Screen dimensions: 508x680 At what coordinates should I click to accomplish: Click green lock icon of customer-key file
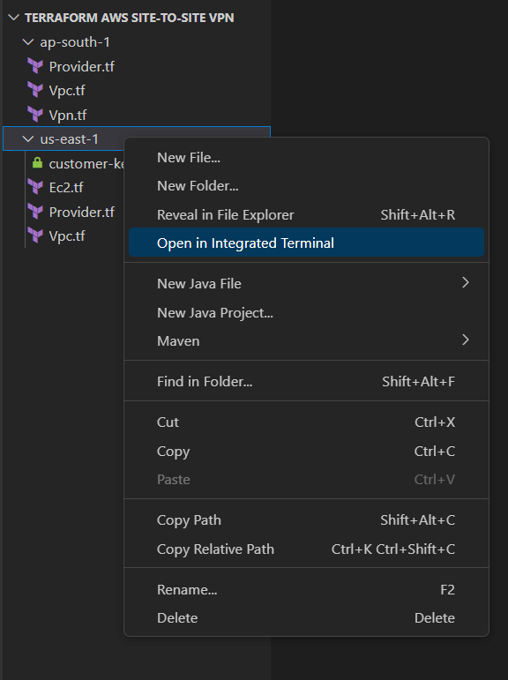(37, 163)
